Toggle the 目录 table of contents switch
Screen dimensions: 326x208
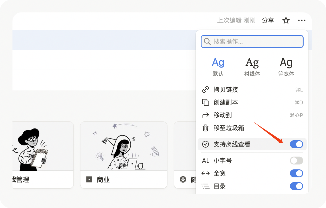pos(296,186)
